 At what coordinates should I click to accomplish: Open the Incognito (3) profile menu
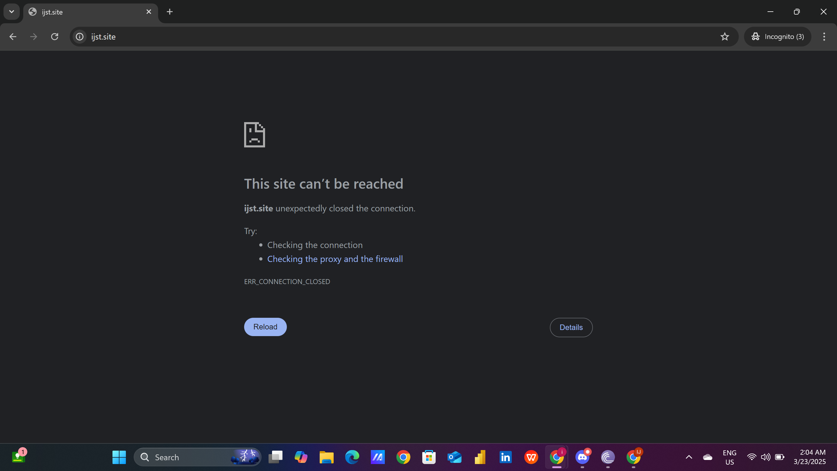tap(778, 36)
